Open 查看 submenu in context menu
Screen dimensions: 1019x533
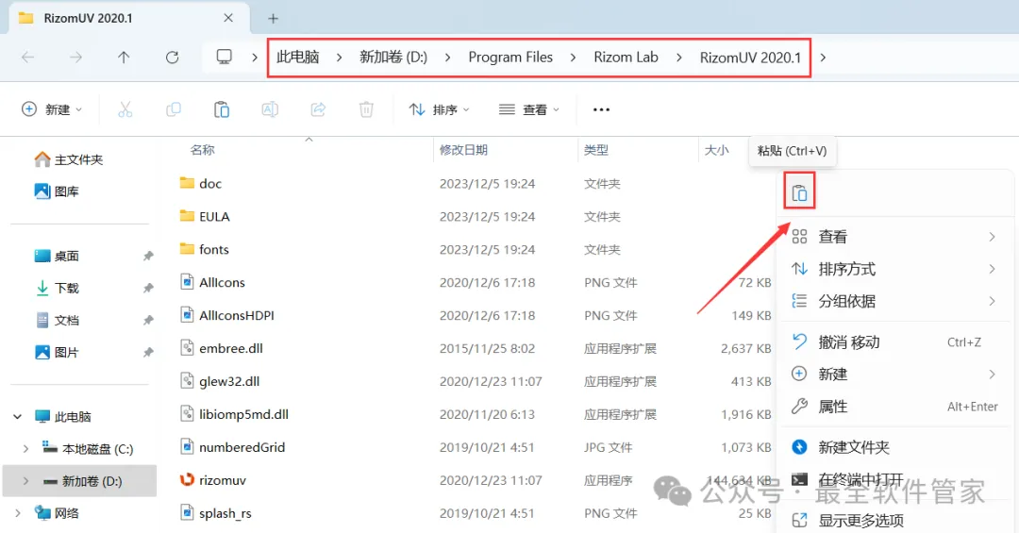pyautogui.click(x=894, y=237)
